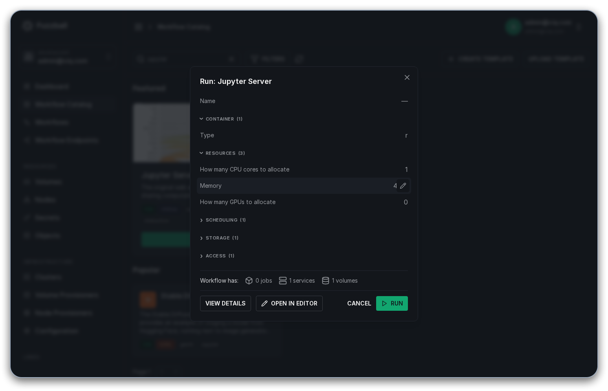Click the '1 volumes' text

click(x=345, y=281)
